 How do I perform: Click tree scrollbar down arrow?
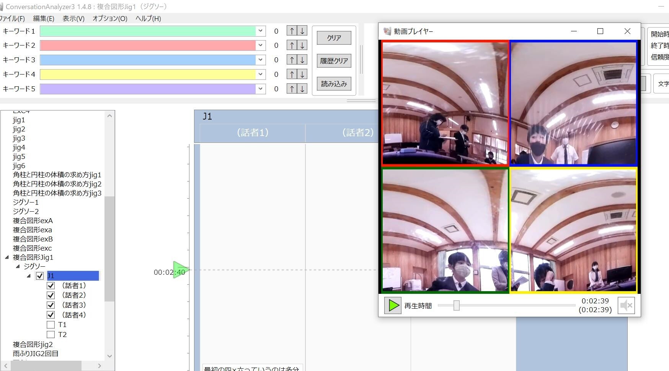pyautogui.click(x=109, y=356)
